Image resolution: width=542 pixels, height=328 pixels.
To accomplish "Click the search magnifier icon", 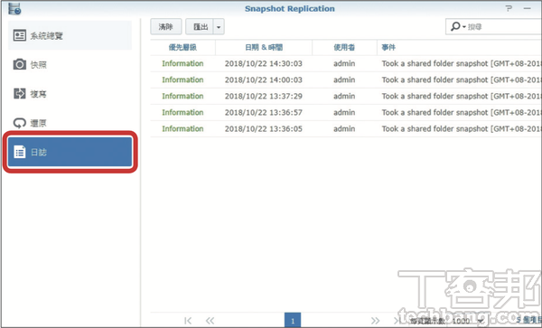I will point(456,26).
